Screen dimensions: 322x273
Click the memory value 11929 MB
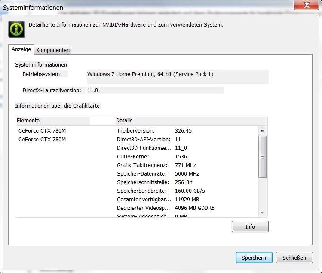187,200
